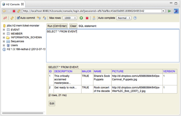The width and height of the screenshot is (181, 116).
Task: Click the green go arrow beside the URL
Action: (x=169, y=11)
